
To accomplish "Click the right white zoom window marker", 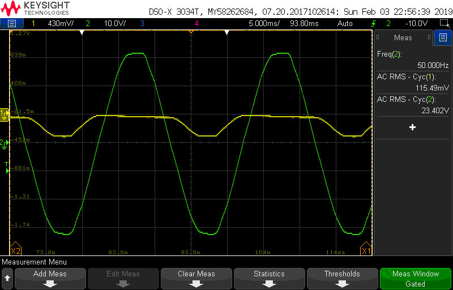I will [x=227, y=33].
